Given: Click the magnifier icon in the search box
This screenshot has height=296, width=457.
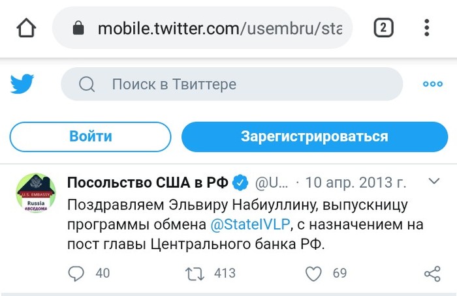Looking at the screenshot, I should pos(87,84).
